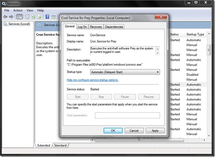Click the Forward arrow toolbar icon

point(11,17)
